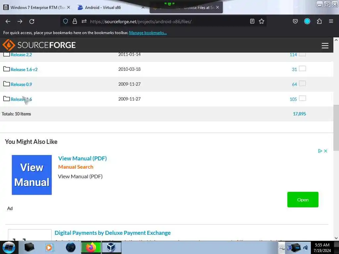Click the 2010-03-18 date cell
The height and width of the screenshot is (254, 339).
pyautogui.click(x=129, y=69)
